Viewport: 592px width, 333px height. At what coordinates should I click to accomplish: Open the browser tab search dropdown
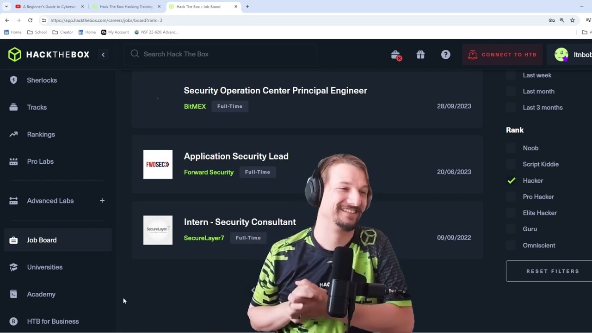6,6
